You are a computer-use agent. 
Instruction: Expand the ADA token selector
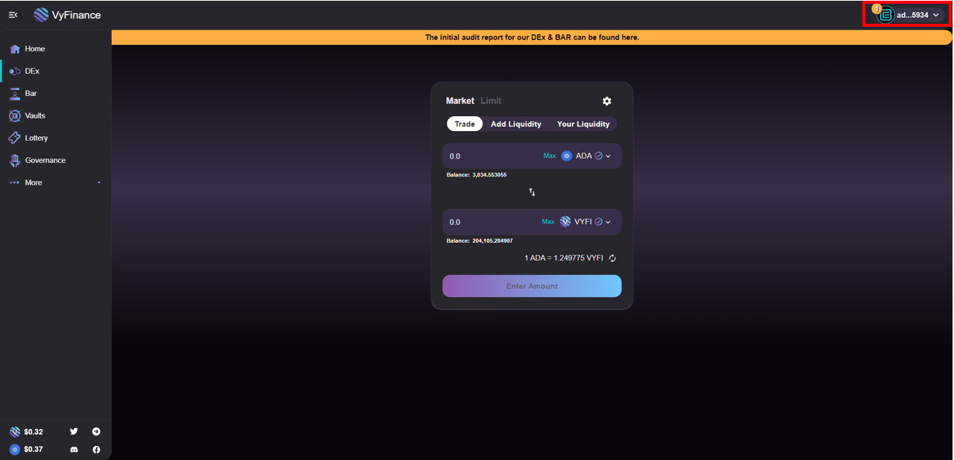587,156
